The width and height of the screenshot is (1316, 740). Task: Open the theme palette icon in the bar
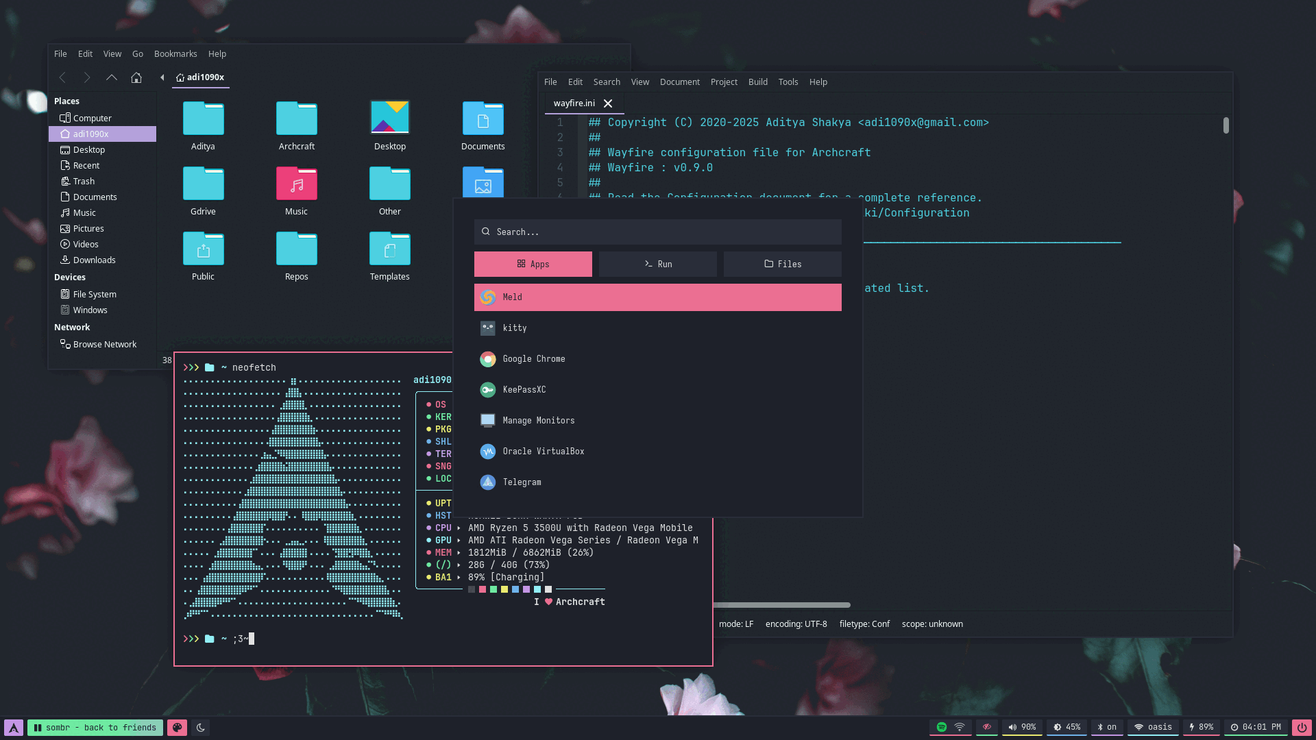(x=177, y=728)
